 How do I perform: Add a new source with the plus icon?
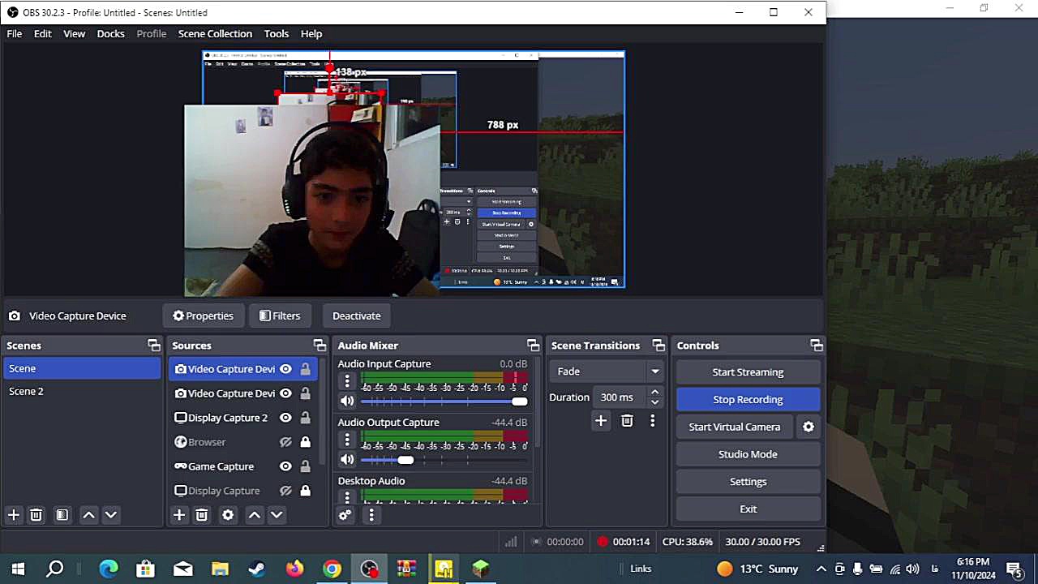(179, 515)
